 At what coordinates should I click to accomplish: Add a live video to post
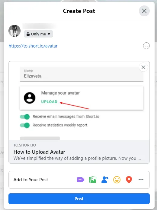point(81,180)
